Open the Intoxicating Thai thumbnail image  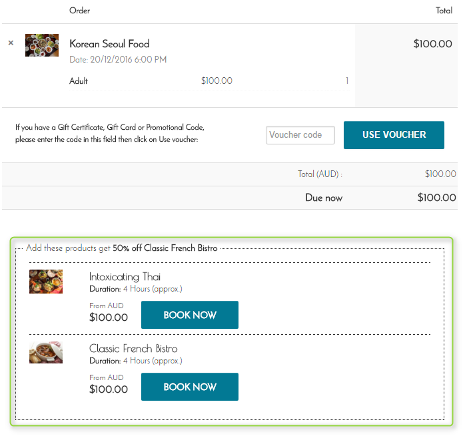click(x=46, y=282)
